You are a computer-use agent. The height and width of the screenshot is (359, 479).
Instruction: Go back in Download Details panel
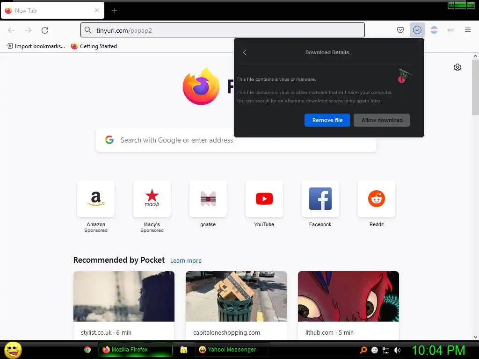click(245, 52)
